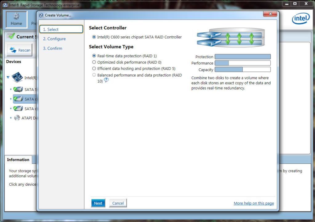Go to step 3. Confirm
315x222 pixels.
[x=52, y=48]
